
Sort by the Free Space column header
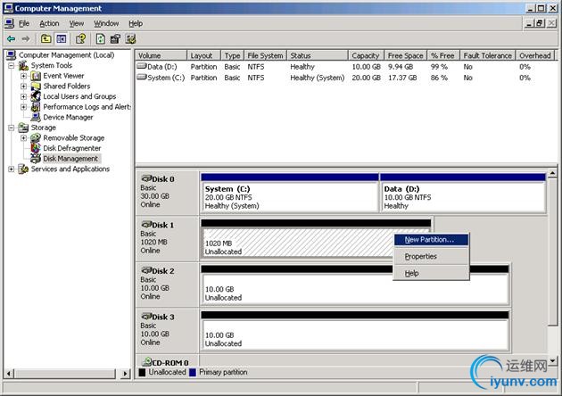[405, 55]
